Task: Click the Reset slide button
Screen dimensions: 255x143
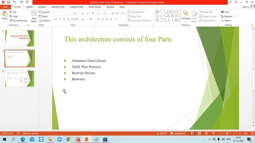Action: pos(43,16)
